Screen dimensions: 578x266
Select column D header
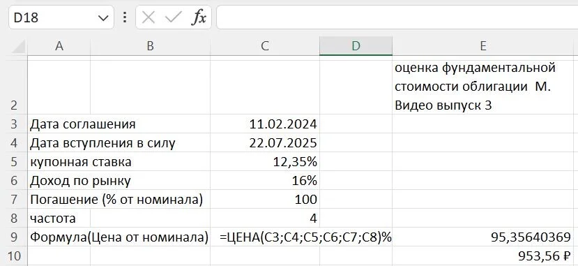tap(356, 46)
